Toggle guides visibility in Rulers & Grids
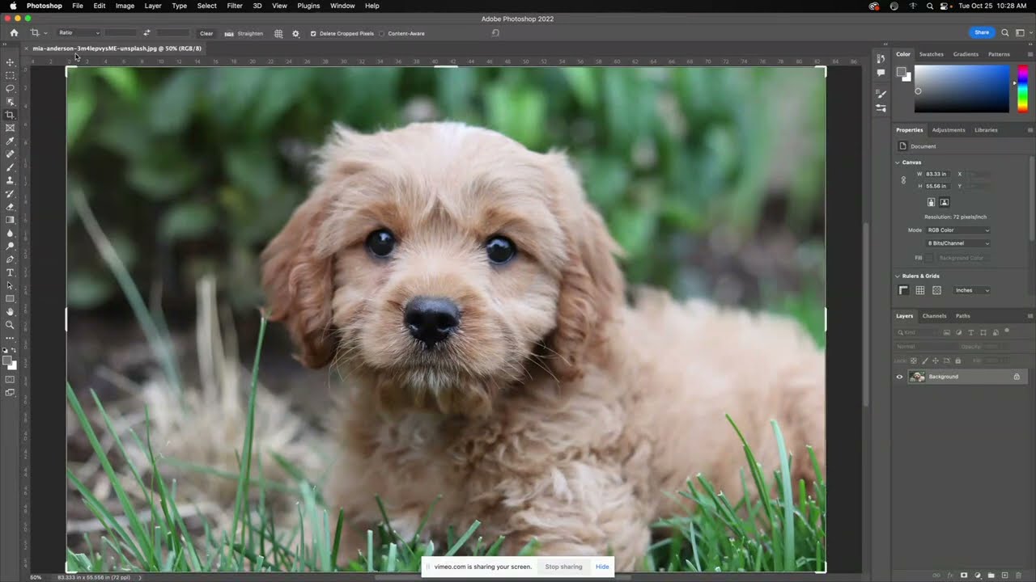1036x582 pixels. click(x=937, y=290)
